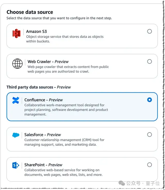Click the Salesforce CRM description text
Image resolution: width=165 pixels, height=190 pixels.
click(64, 142)
